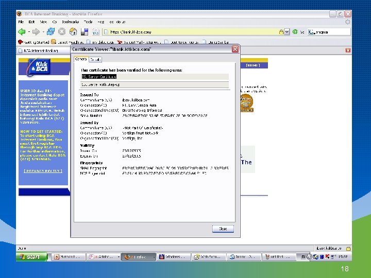Open the Help menu
The height and width of the screenshot is (278, 371).
(101, 22)
